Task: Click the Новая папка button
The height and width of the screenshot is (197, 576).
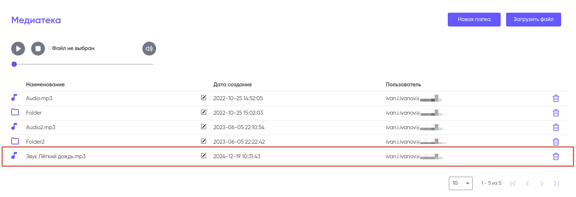Action: click(x=474, y=20)
